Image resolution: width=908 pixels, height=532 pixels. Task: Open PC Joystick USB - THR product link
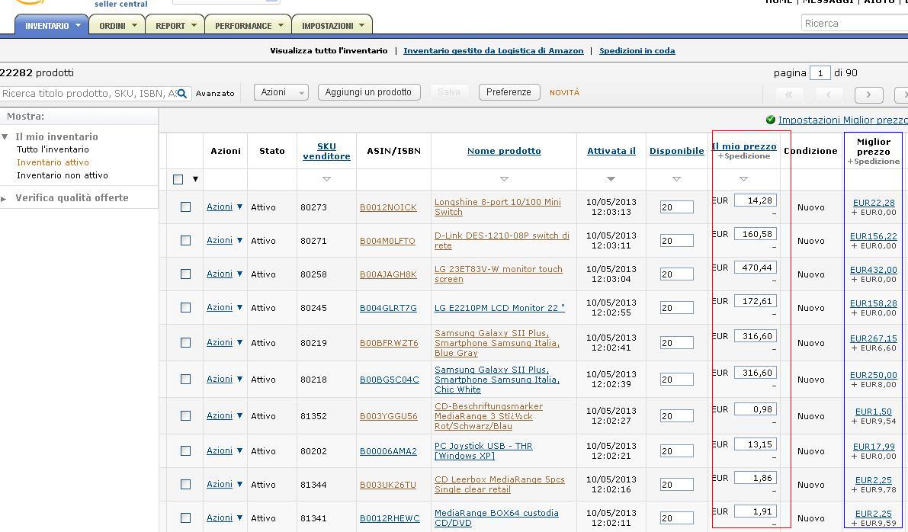pyautogui.click(x=483, y=451)
